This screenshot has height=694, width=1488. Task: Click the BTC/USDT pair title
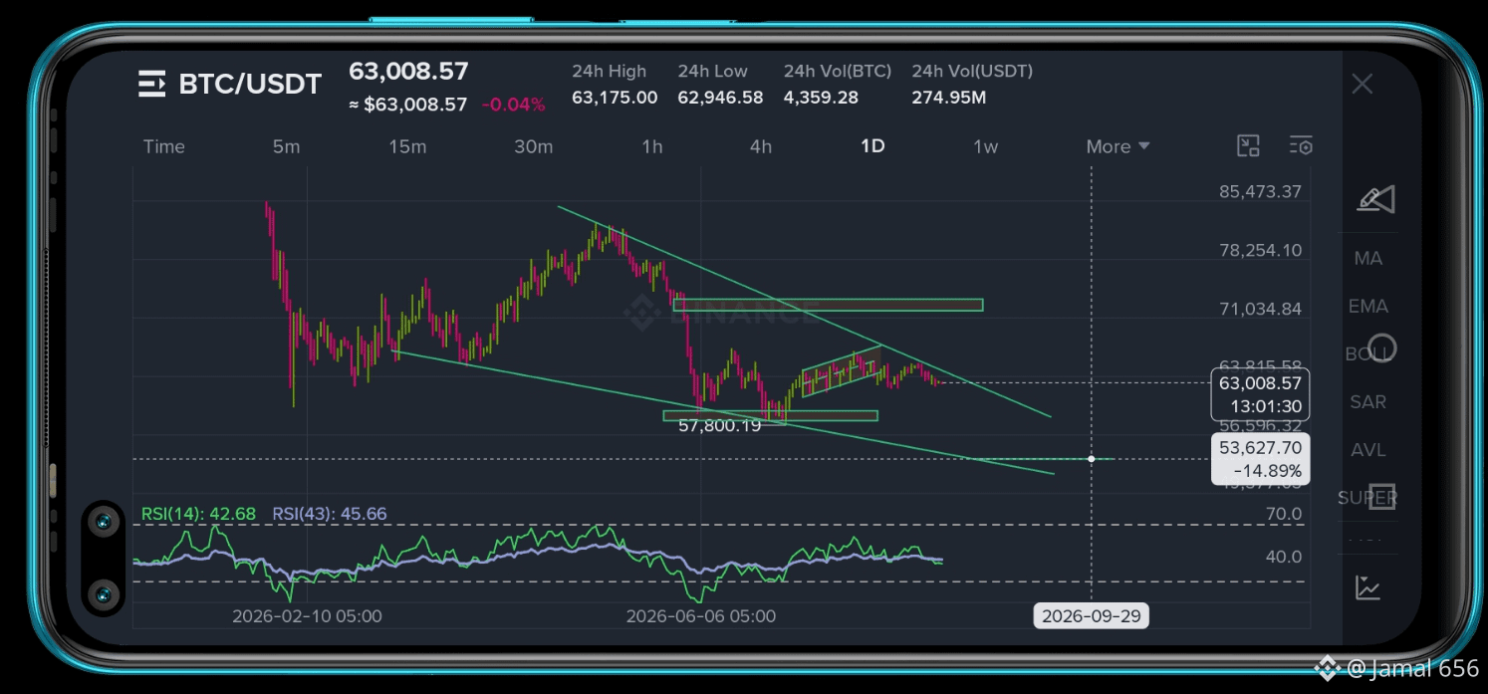pyautogui.click(x=250, y=85)
